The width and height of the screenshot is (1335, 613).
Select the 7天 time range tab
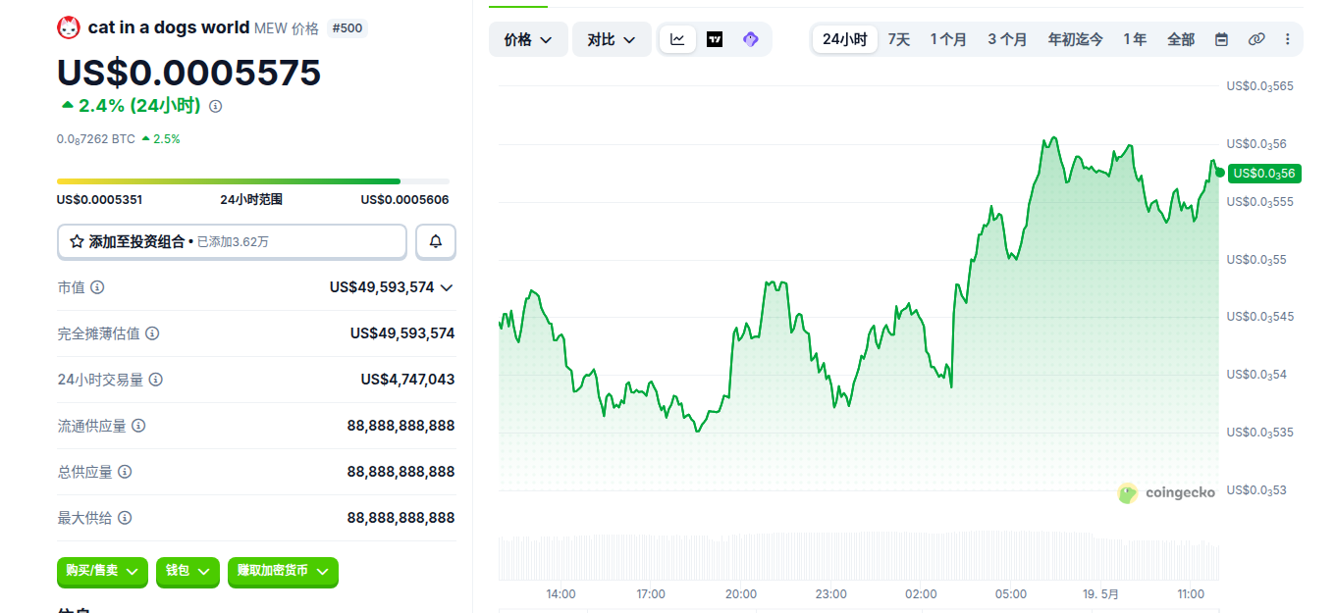tap(898, 39)
